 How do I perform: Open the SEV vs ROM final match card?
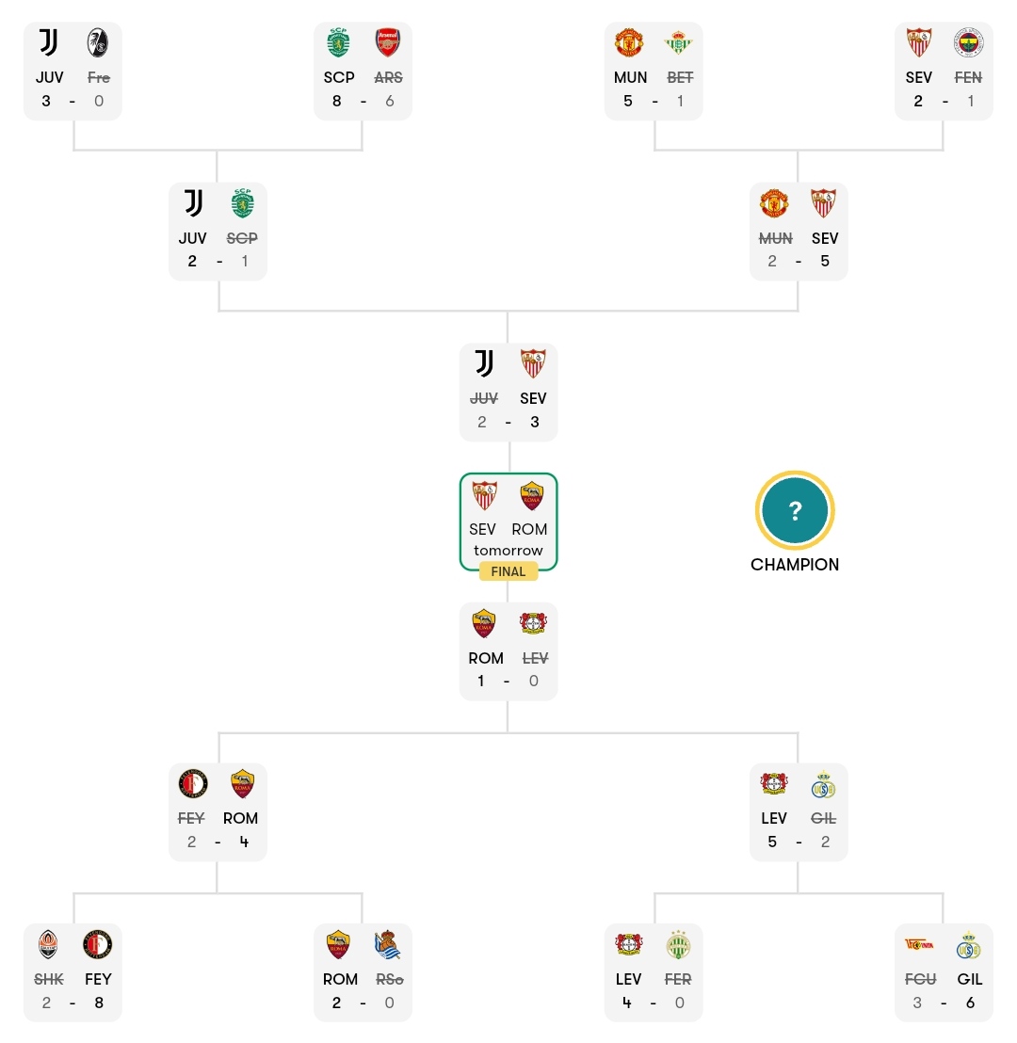pos(508,522)
